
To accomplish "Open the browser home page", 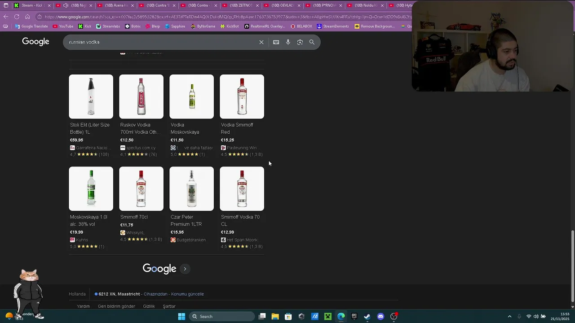I will click(x=27, y=17).
